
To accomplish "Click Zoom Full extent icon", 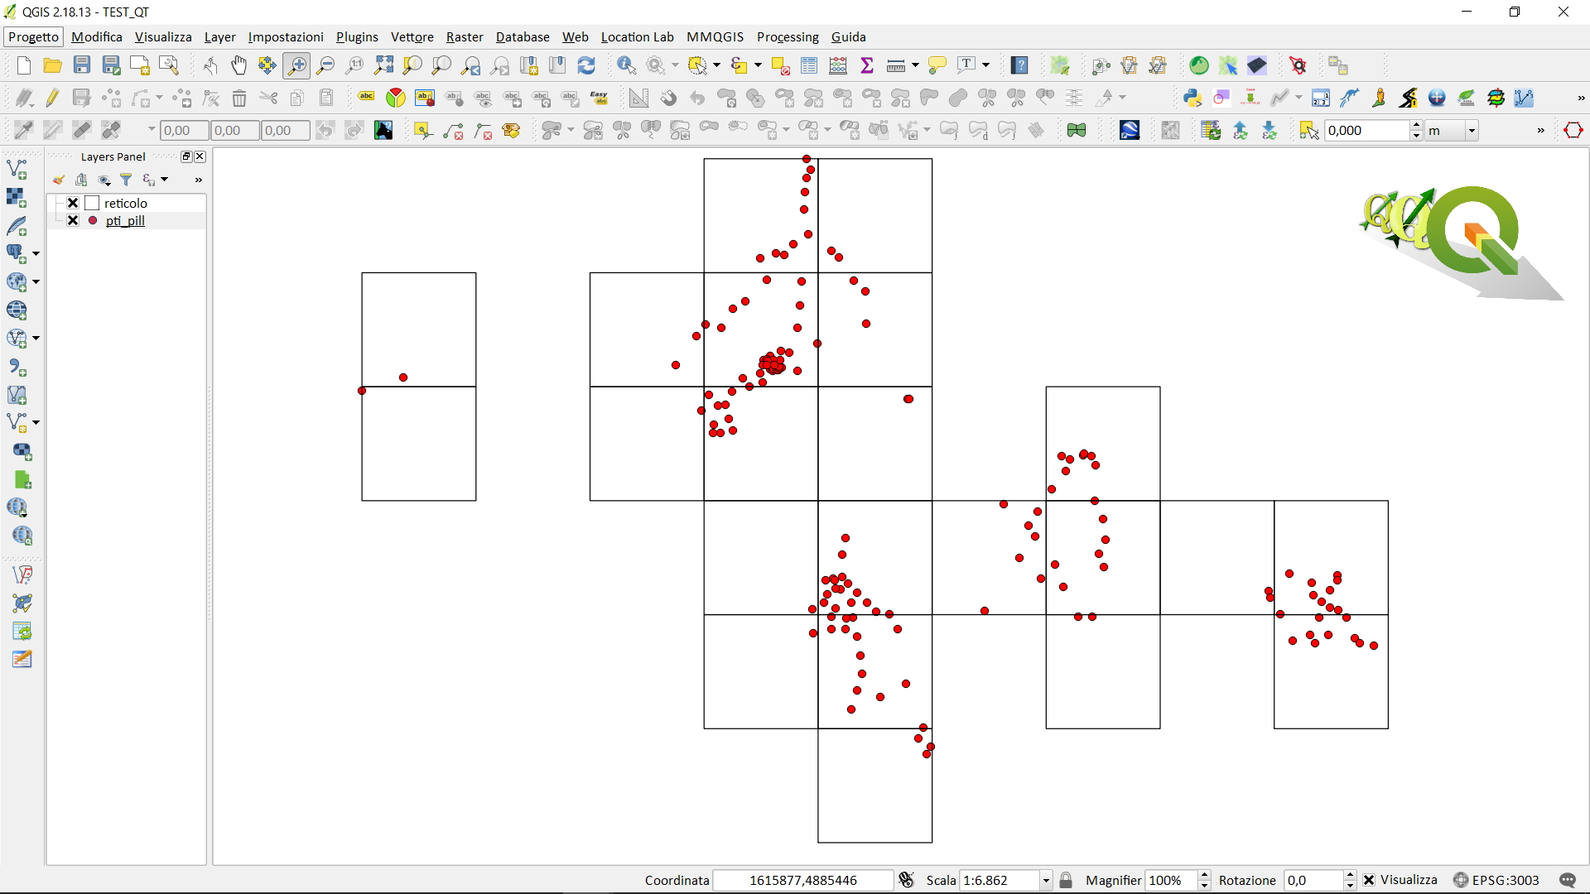I will tap(383, 65).
